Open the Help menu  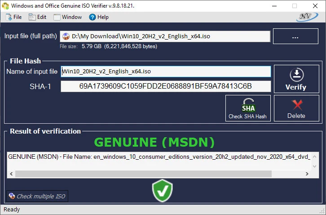pyautogui.click(x=99, y=17)
